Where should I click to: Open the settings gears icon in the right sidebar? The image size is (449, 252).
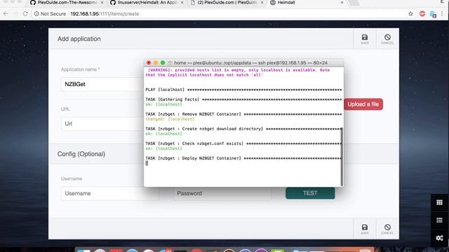coord(440,238)
